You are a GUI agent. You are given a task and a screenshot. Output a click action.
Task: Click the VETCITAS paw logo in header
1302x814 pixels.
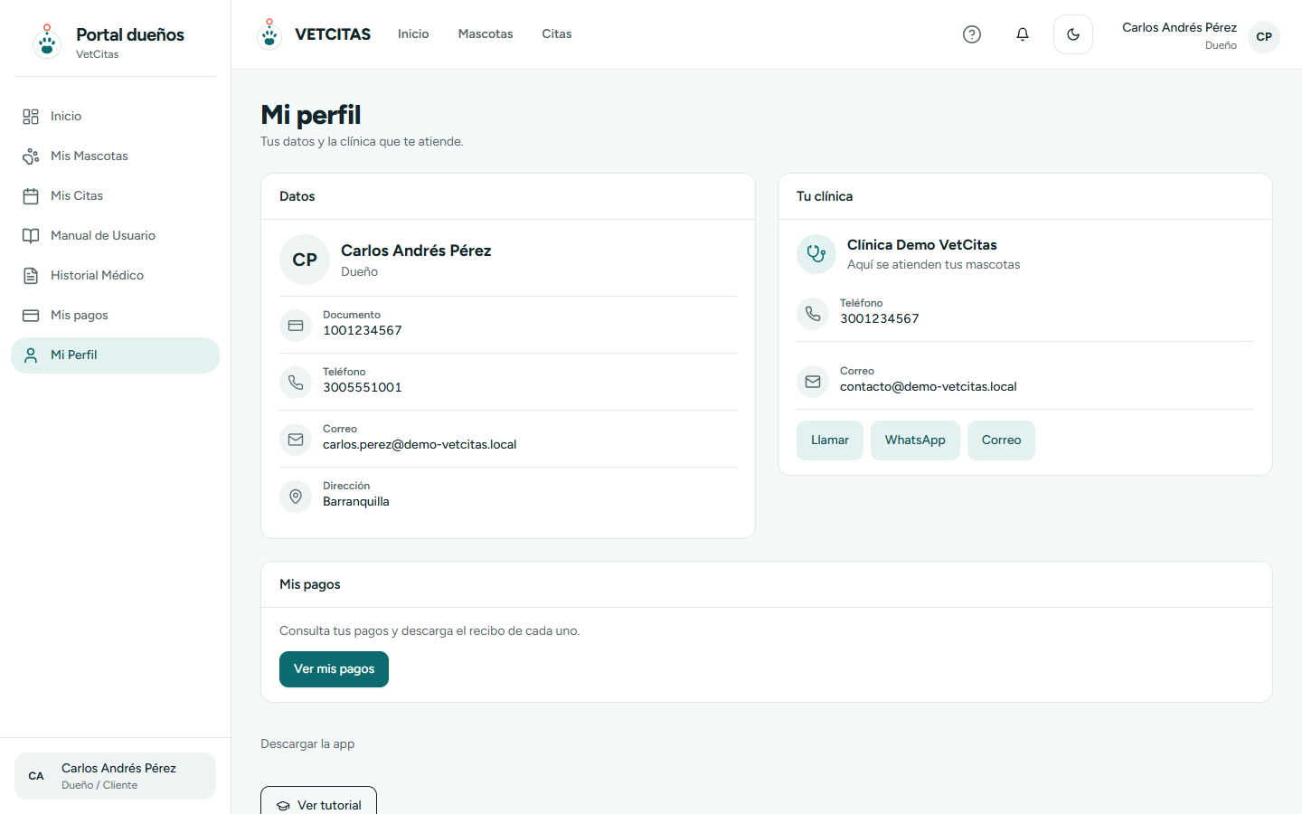[x=269, y=33]
